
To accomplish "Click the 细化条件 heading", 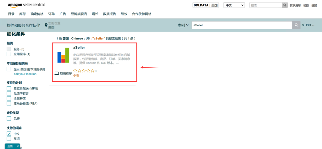I will point(16,34).
